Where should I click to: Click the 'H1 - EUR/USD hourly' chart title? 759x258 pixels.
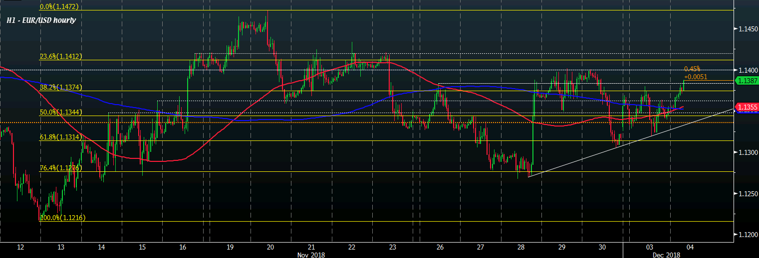pyautogui.click(x=41, y=21)
